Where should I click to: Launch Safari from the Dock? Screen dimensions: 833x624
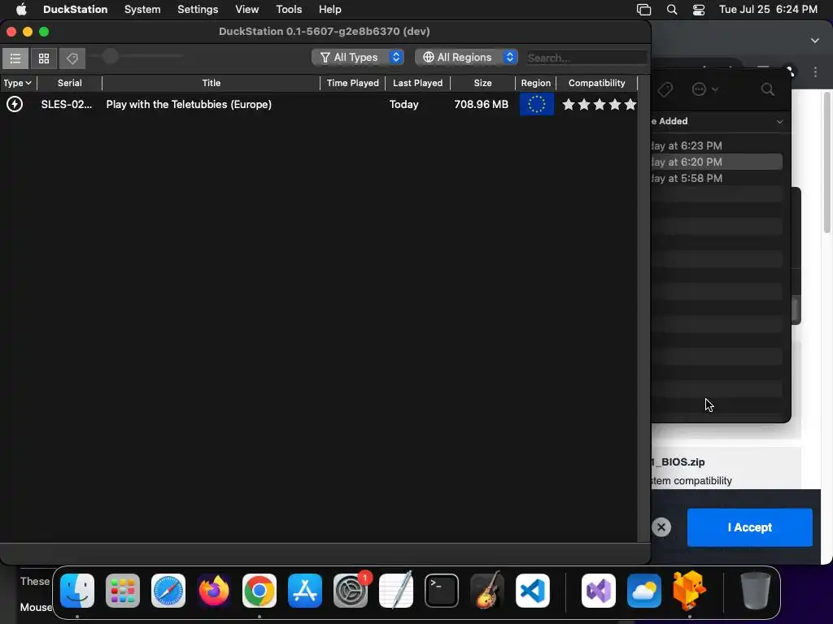tap(168, 591)
